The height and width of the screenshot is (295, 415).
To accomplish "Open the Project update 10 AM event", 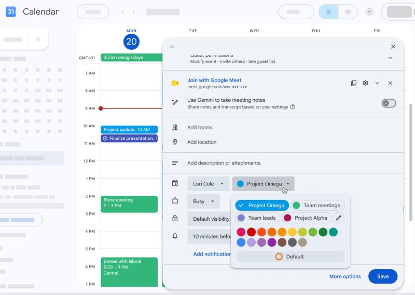I will (x=129, y=129).
